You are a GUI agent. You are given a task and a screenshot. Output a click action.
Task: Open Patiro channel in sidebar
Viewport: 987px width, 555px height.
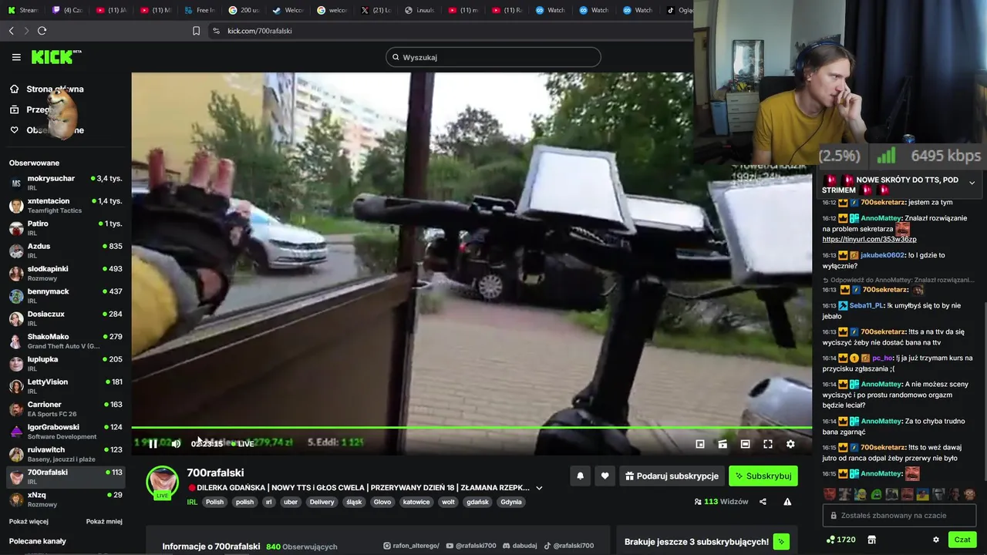[x=65, y=227]
